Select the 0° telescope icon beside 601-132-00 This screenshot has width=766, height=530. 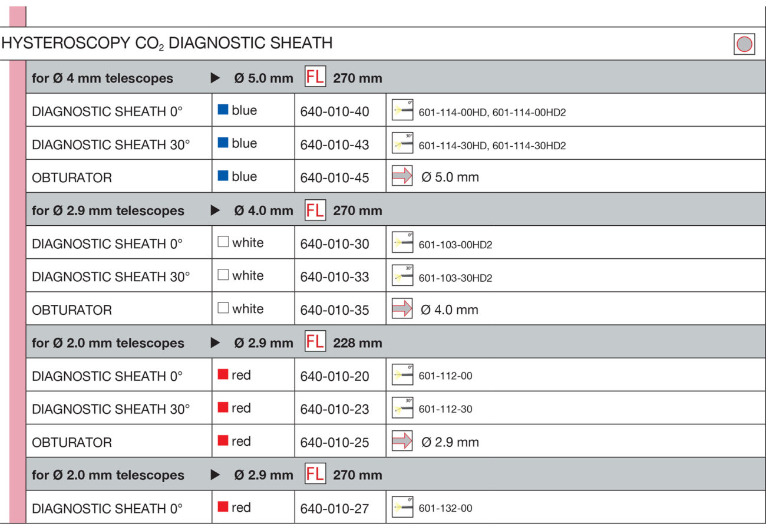(x=402, y=507)
